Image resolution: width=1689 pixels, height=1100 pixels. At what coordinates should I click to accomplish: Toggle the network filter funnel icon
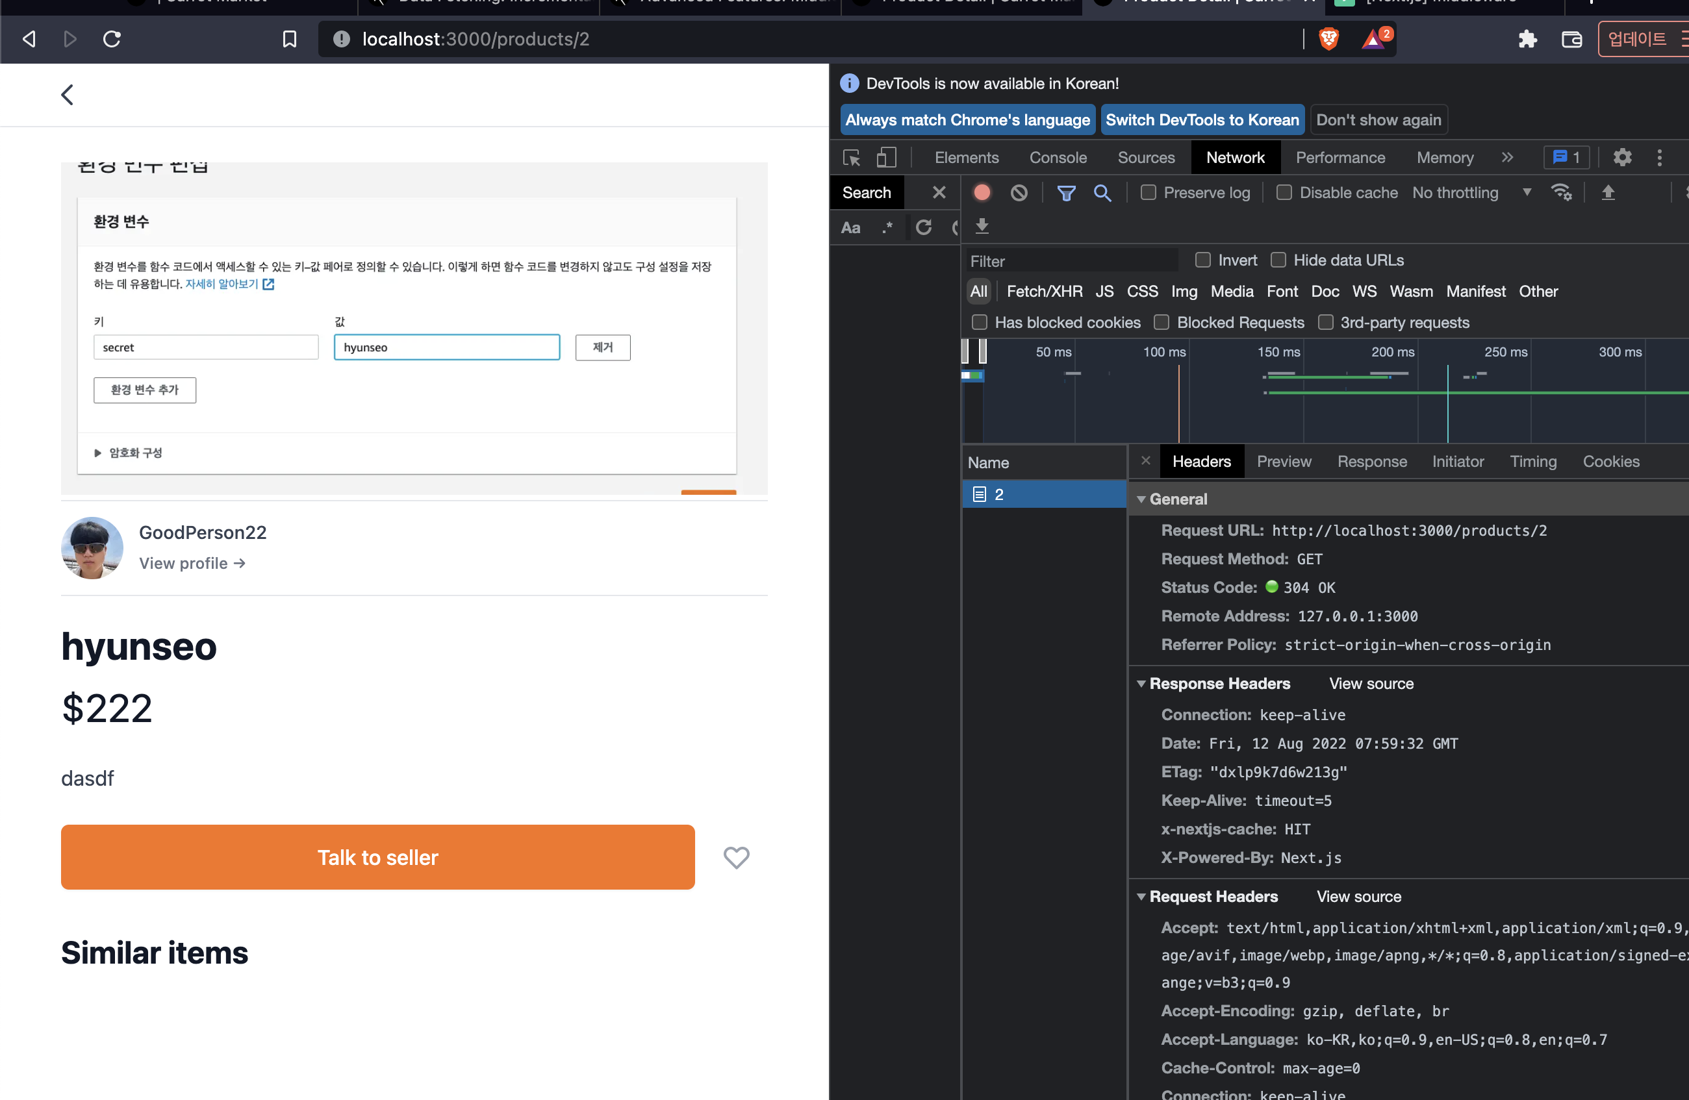click(x=1066, y=192)
